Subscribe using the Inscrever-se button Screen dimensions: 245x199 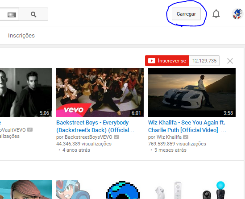pos(167,61)
